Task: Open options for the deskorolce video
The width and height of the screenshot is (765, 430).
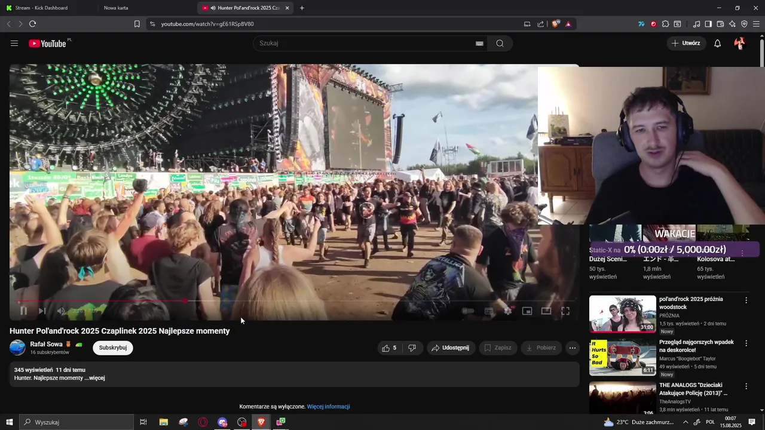Action: coord(746,343)
